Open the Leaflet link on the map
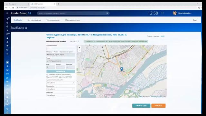The height and width of the screenshot is (116, 206). [x=140, y=97]
